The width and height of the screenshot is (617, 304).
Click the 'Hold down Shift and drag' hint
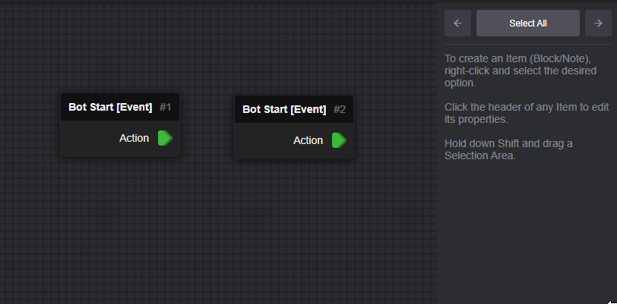click(508, 149)
